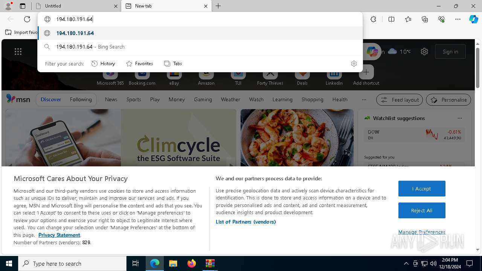This screenshot has width=482, height=271.
Task: Toggle split screen icon in toolbar
Action: pos(391,19)
